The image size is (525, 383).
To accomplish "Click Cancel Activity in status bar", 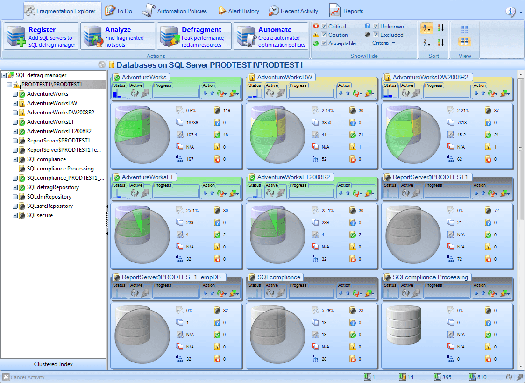I will 23,377.
